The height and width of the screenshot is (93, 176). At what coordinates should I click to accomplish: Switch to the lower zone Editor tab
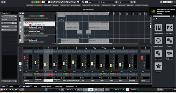click(35, 86)
